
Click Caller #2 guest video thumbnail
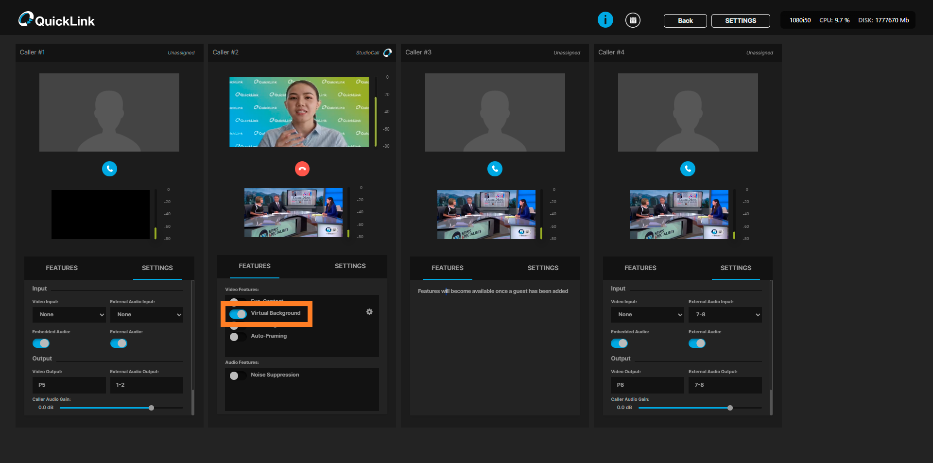pos(299,112)
